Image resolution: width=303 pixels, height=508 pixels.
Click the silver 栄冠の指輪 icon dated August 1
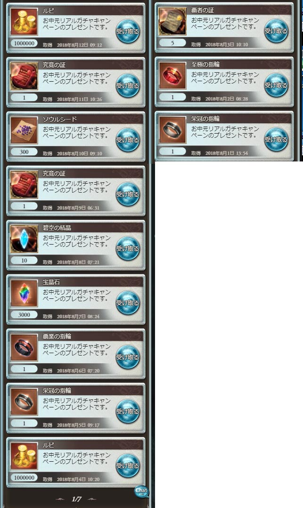(x=172, y=130)
